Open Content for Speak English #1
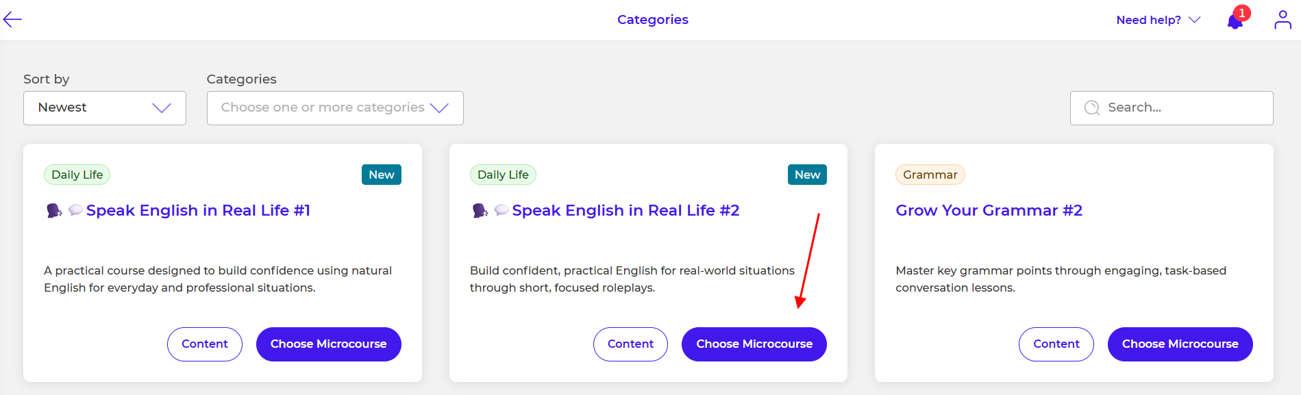1301x395 pixels. [204, 344]
